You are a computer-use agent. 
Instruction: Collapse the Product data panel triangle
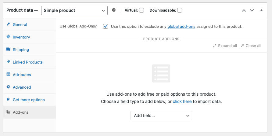(261, 10)
